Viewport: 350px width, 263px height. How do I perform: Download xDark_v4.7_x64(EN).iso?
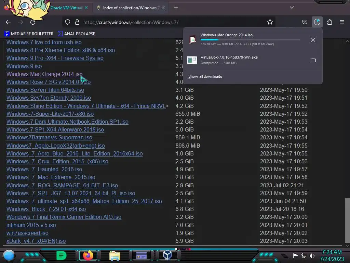coord(36,241)
